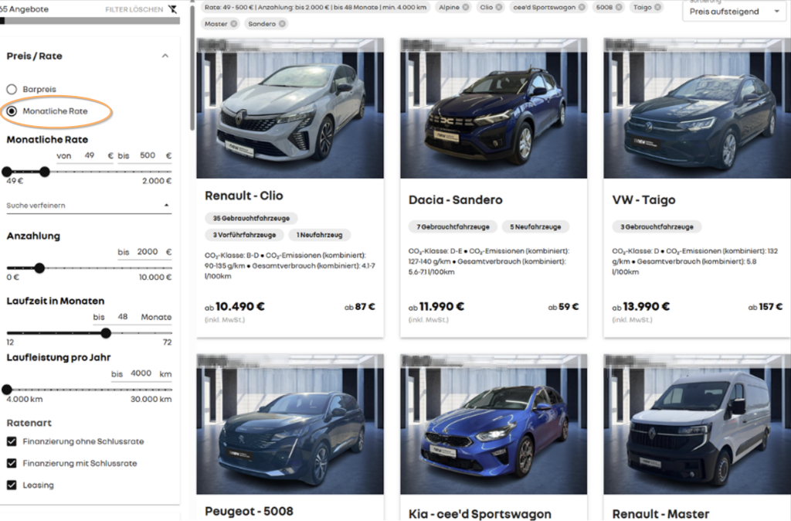Viewport: 791px width, 521px height.
Task: Uncheck Finanzierung ohne Schlussrate
Action: click(x=12, y=441)
